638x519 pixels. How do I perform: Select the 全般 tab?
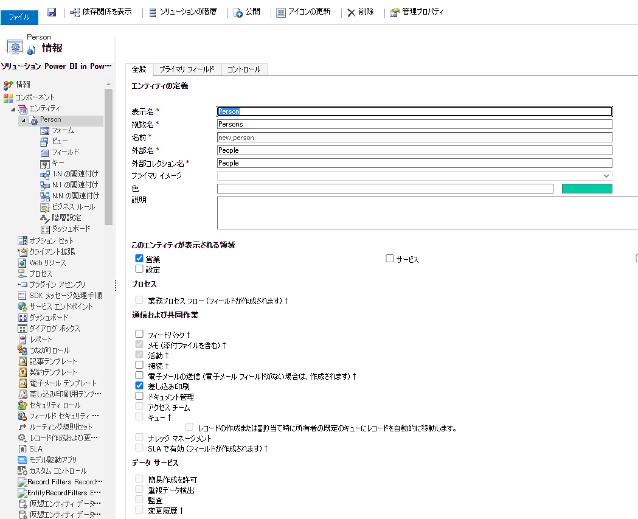(x=139, y=69)
